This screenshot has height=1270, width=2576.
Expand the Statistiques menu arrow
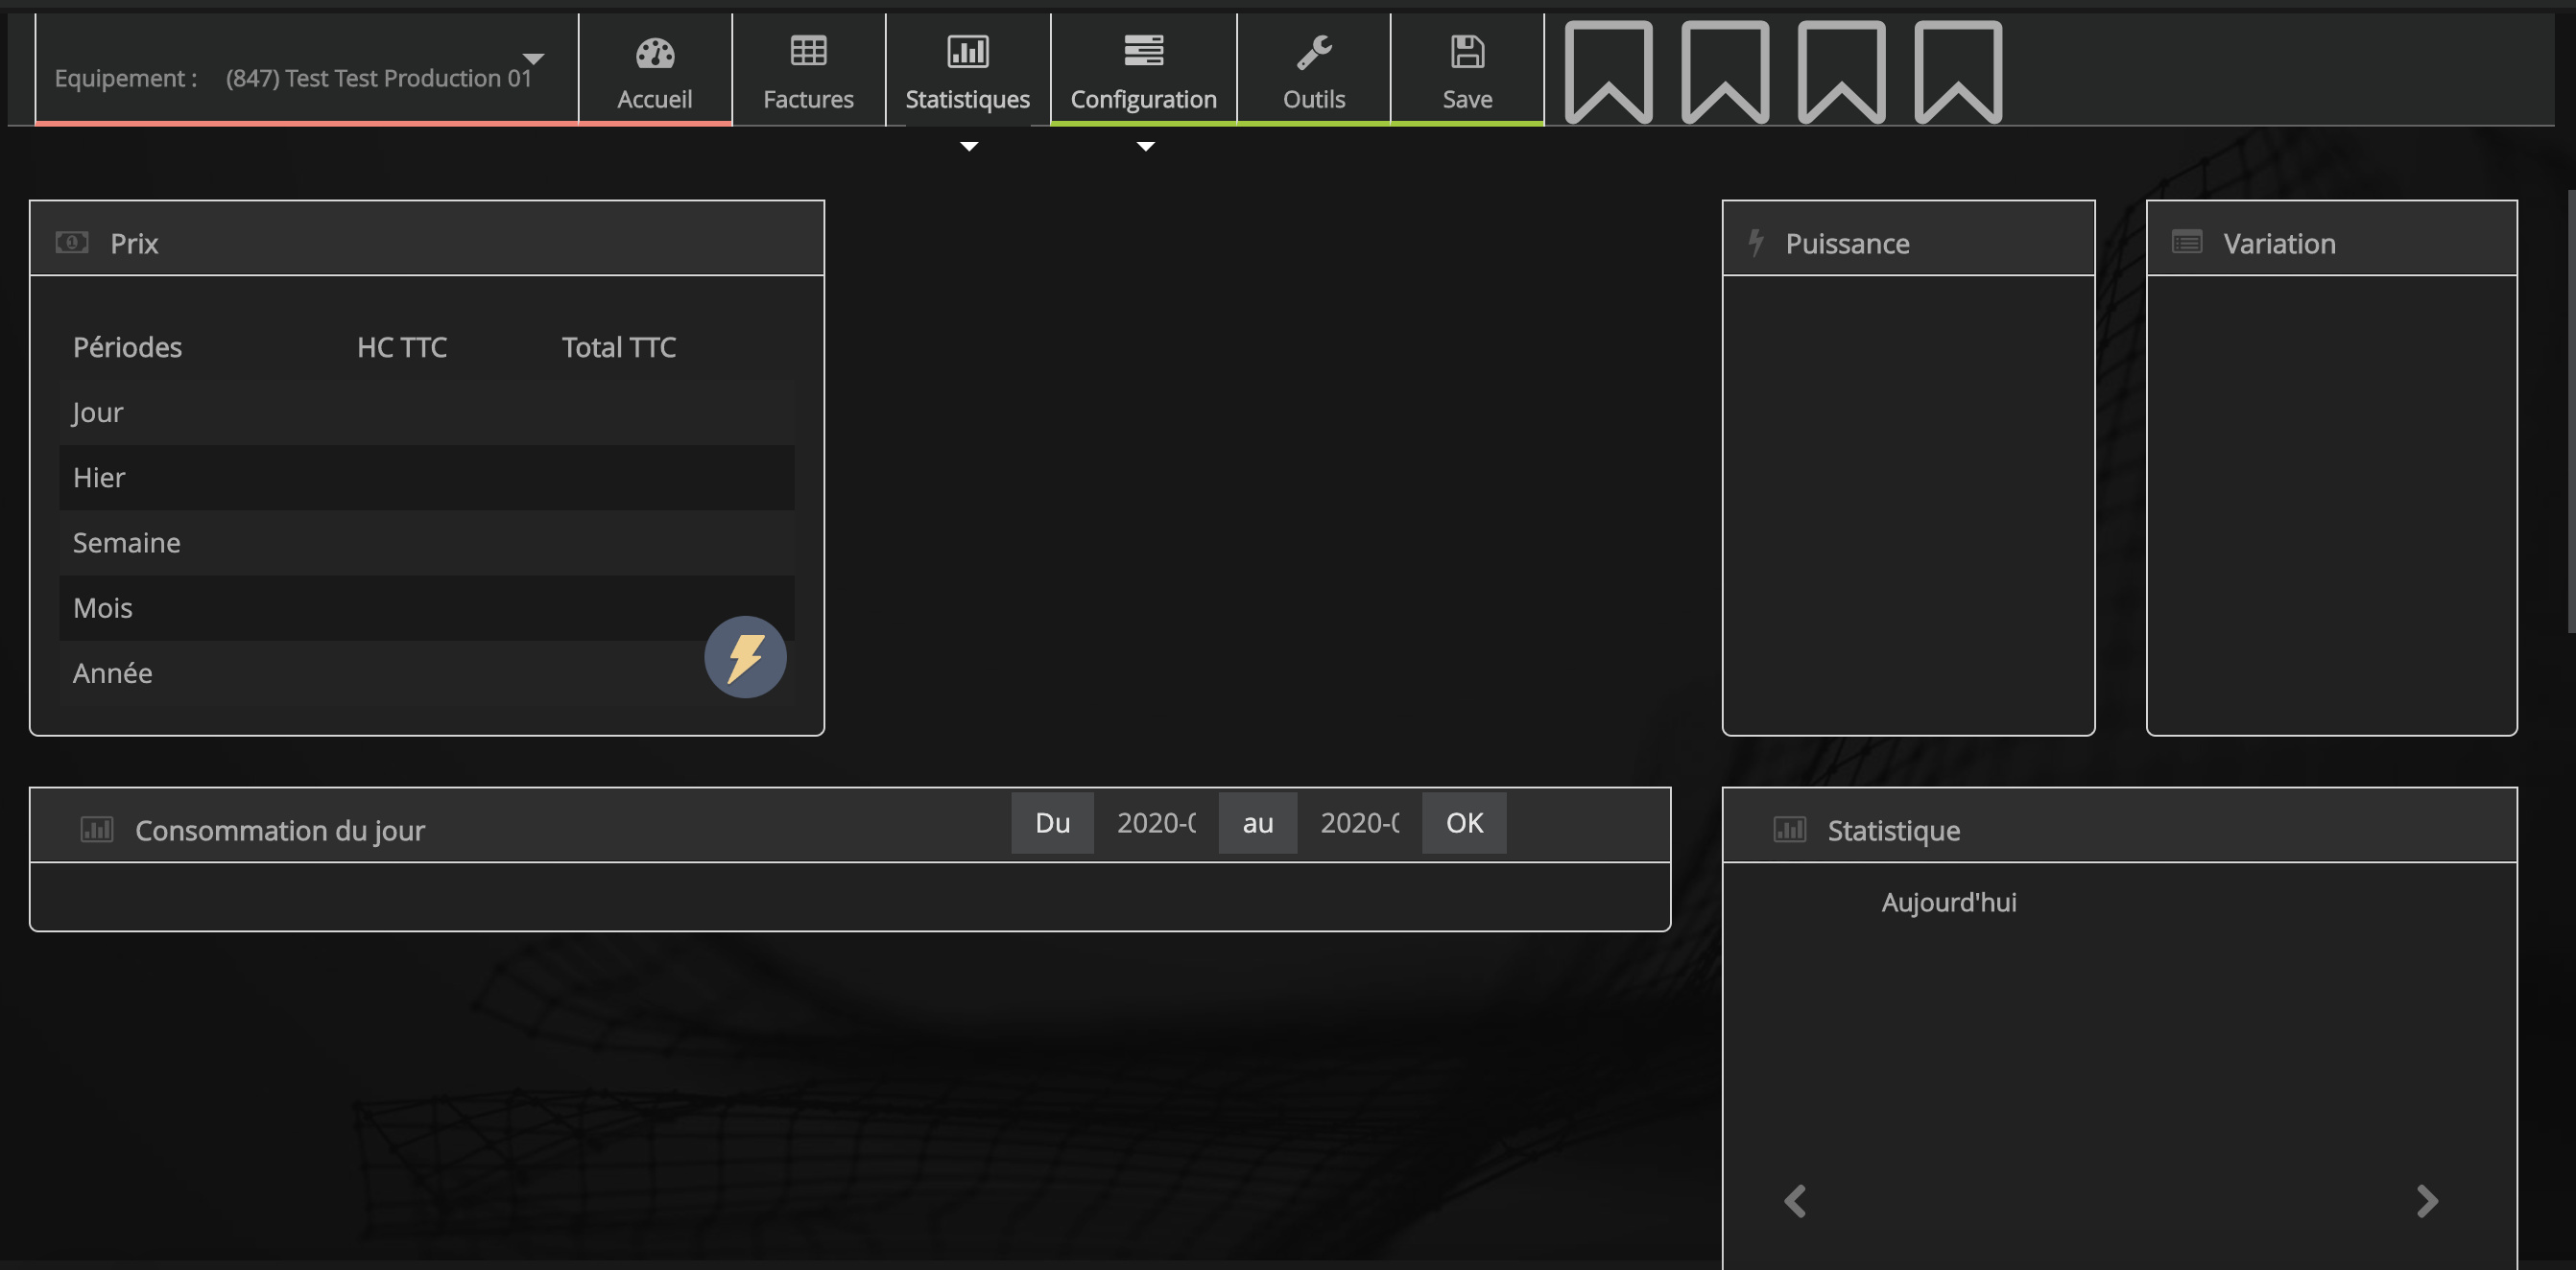point(968,147)
